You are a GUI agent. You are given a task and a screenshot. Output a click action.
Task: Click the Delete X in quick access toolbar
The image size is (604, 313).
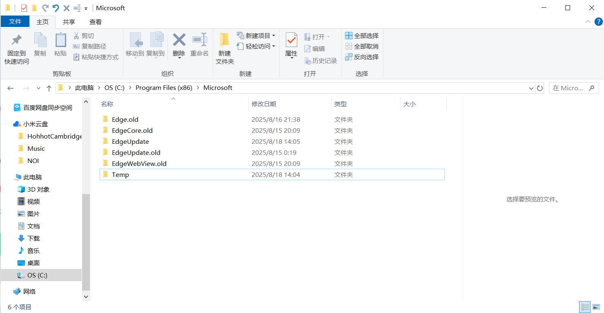pos(67,8)
